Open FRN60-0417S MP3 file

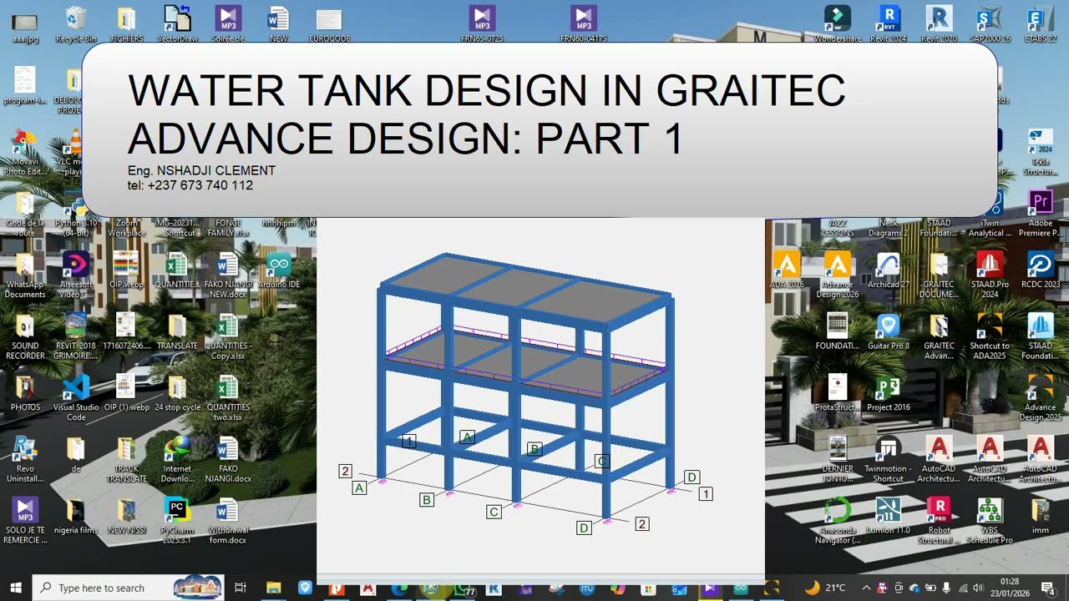[x=583, y=23]
